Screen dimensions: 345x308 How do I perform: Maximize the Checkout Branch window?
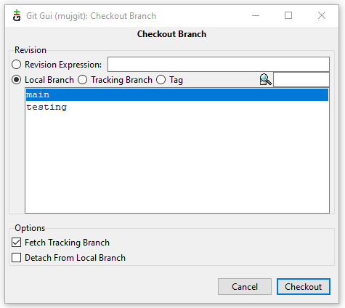288,16
